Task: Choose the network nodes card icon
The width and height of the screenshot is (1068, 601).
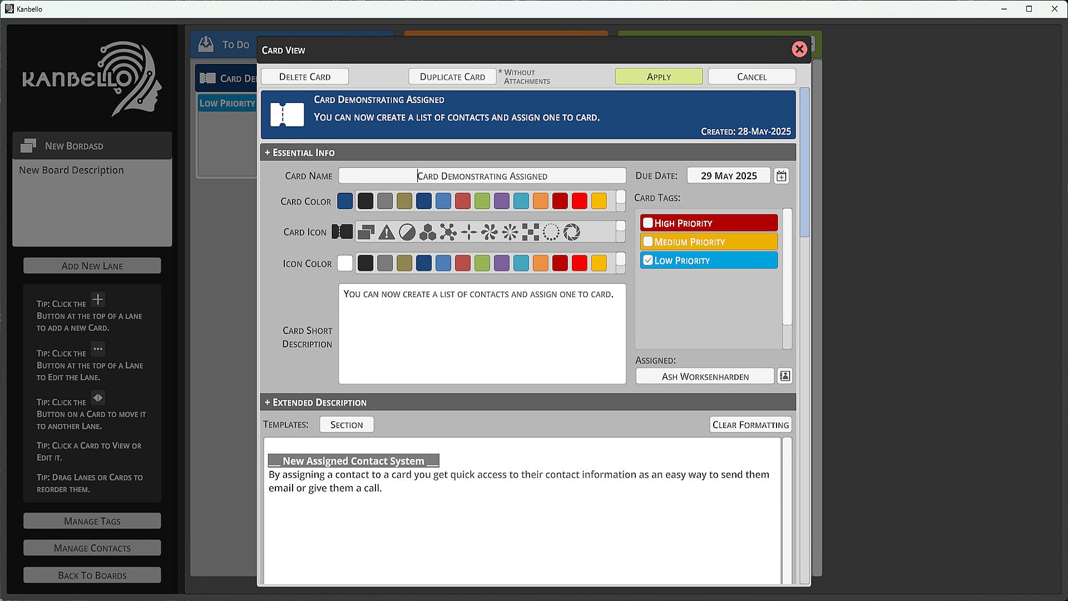Action: click(x=448, y=232)
